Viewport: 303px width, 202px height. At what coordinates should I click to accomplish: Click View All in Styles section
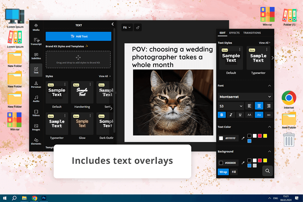point(104,76)
